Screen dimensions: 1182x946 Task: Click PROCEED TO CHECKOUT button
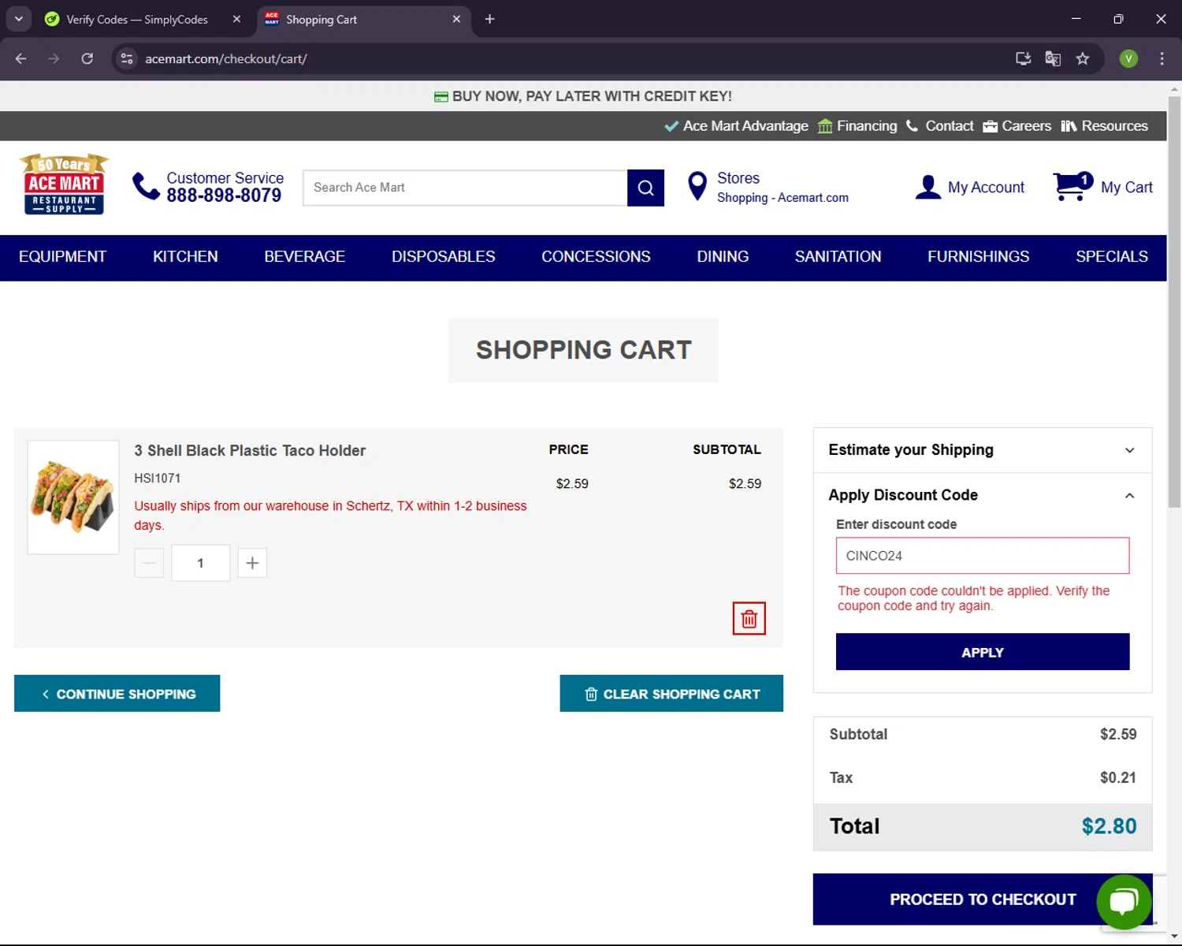point(982,899)
